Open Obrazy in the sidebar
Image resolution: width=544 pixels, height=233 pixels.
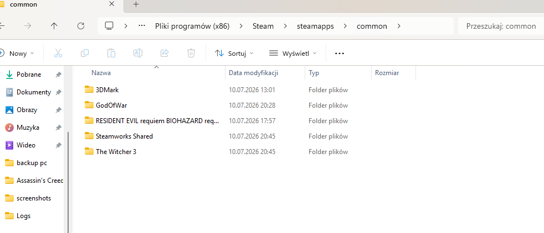pos(27,110)
